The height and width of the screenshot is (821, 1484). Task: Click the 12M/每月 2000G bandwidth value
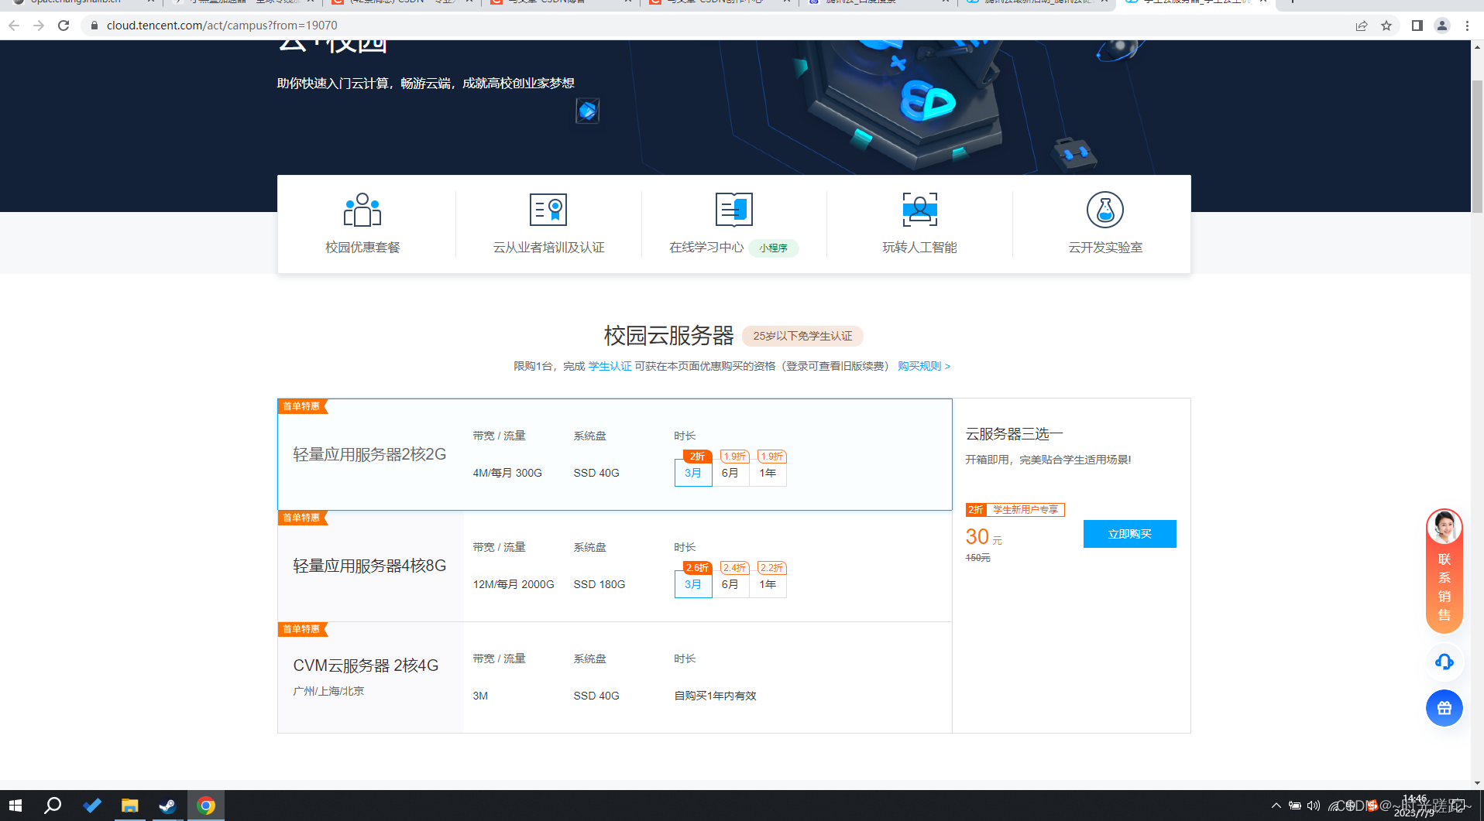[x=514, y=584]
